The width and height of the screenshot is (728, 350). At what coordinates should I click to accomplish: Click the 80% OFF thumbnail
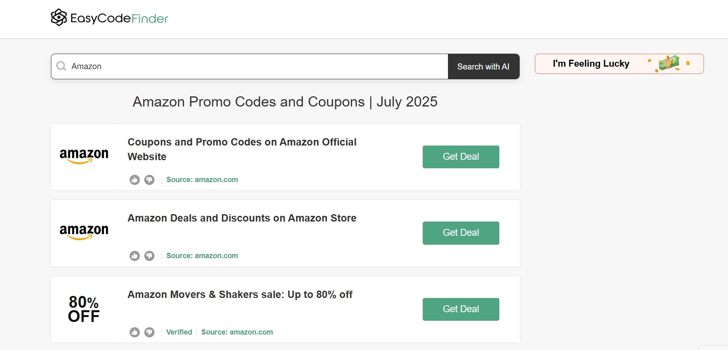click(84, 309)
